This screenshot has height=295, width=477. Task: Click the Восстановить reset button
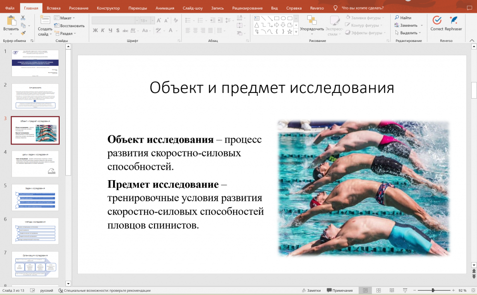[70, 26]
